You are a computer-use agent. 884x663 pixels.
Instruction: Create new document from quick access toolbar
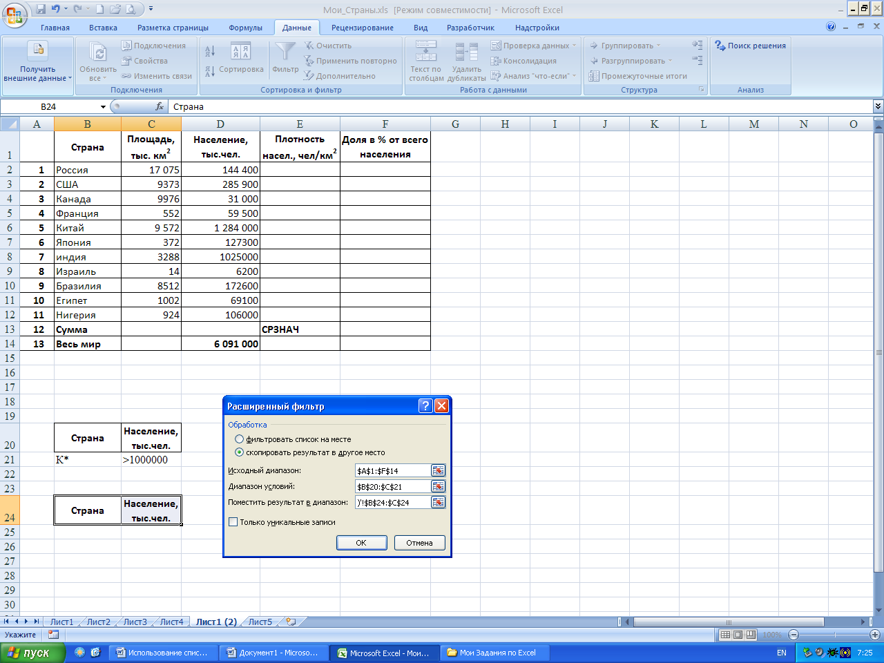[100, 10]
